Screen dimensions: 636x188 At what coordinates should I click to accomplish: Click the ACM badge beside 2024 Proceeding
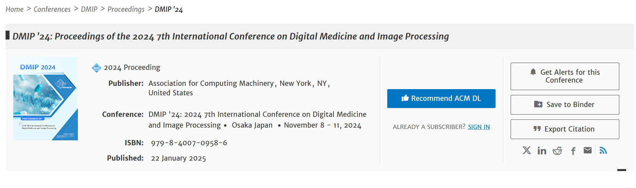tap(96, 68)
